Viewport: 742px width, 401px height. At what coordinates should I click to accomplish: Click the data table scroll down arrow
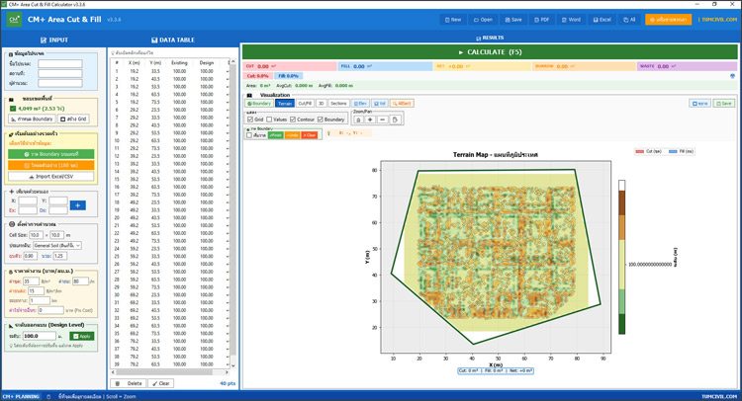pos(233,365)
